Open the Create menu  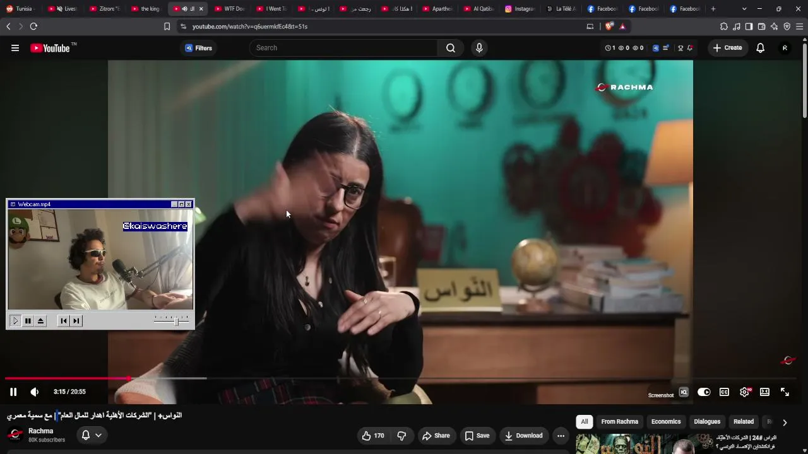[727, 48]
